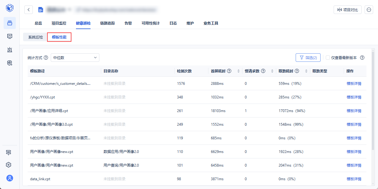Open 模板详情 for 用户画像3.0.cpt row
This screenshot has height=189, width=378.
[x=354, y=124]
